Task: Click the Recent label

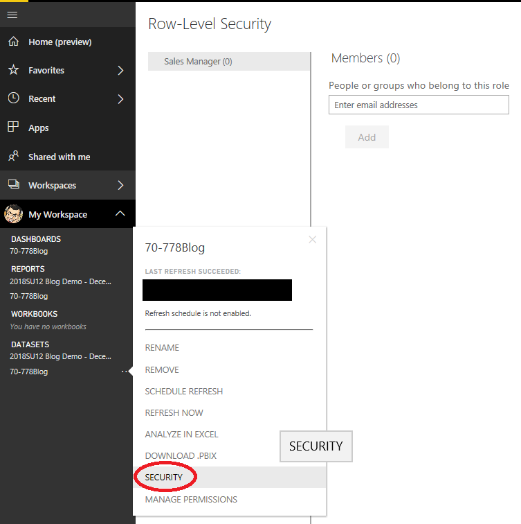Action: (42, 99)
